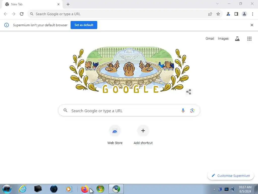Click Customise Supermium button
258x194 pixels.
[x=231, y=176]
